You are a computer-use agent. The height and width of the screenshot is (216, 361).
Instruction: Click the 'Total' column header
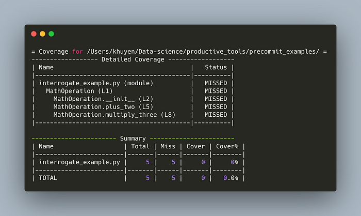(x=140, y=146)
